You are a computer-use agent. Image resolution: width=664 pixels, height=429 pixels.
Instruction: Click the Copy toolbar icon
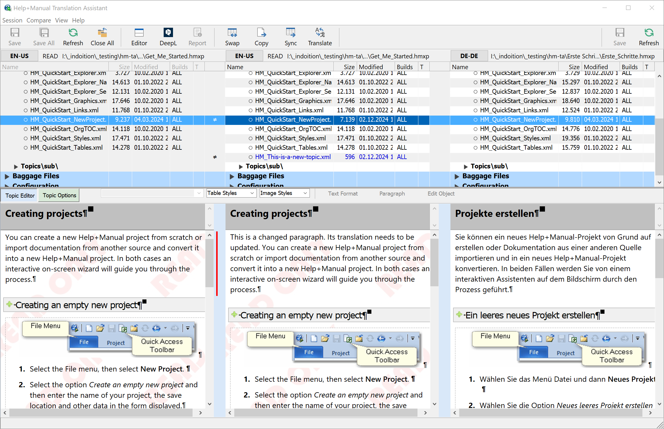pos(261,37)
